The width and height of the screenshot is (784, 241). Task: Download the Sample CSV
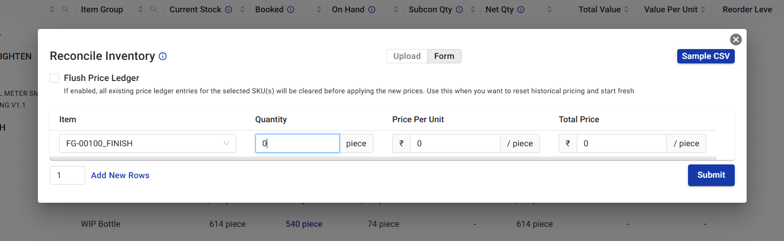pyautogui.click(x=705, y=56)
